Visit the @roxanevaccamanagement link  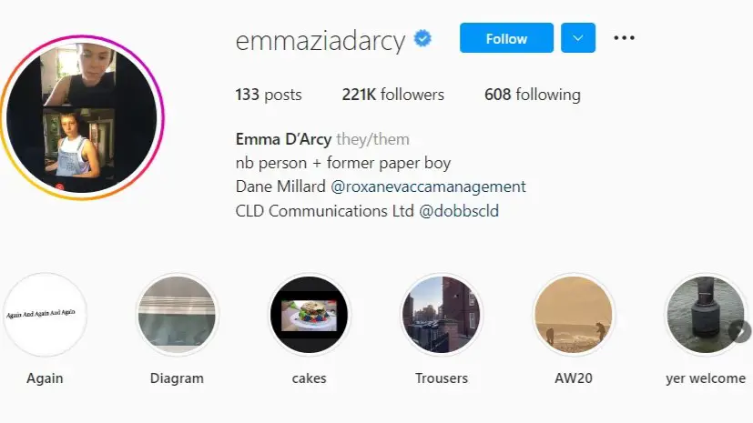tap(428, 186)
